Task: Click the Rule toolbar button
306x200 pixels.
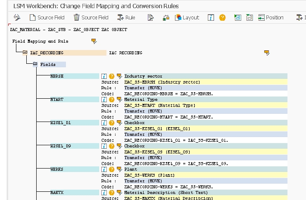Action: [x=126, y=18]
